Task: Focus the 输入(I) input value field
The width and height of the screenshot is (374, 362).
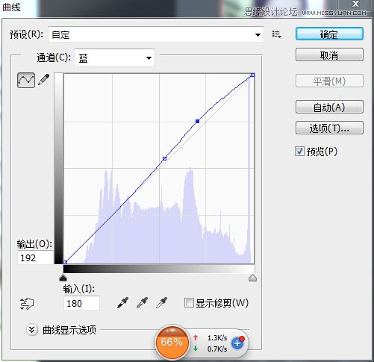Action: 81,303
